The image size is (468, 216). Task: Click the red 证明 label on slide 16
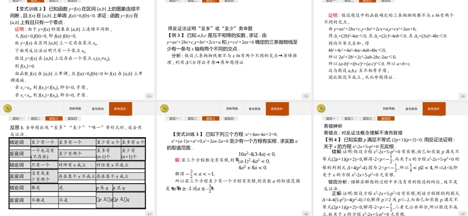(x=333, y=15)
